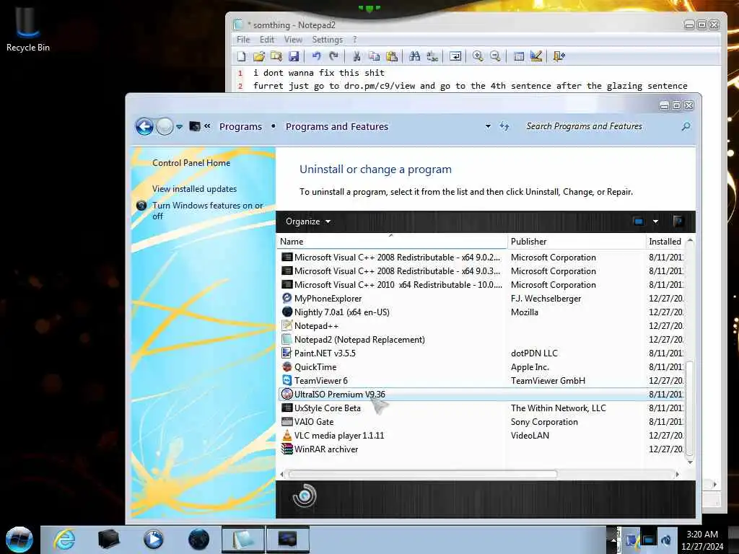Viewport: 739px width, 554px height.
Task: Select UltraISO Premium V9.36 entry
Action: (482, 395)
